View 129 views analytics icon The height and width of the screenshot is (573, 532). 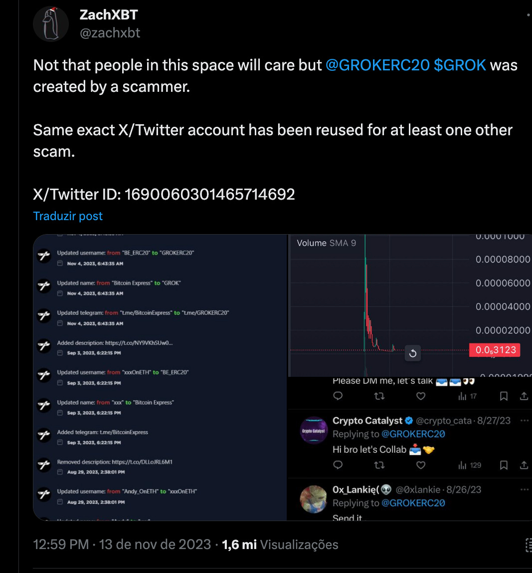pyautogui.click(x=470, y=465)
